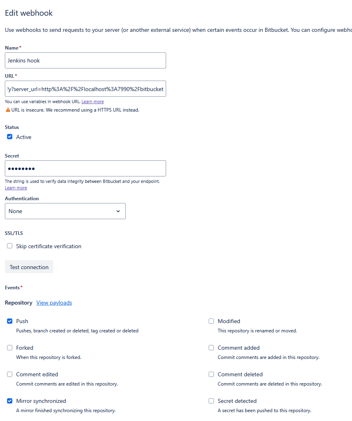Image resolution: width=352 pixels, height=421 pixels.
Task: Click the insecure URL warning icon
Action: point(8,110)
